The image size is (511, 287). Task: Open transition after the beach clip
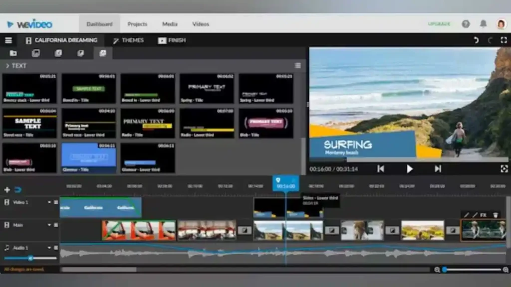pyautogui.click(x=332, y=230)
